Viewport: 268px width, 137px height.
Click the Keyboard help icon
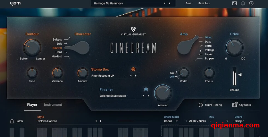click(235, 104)
